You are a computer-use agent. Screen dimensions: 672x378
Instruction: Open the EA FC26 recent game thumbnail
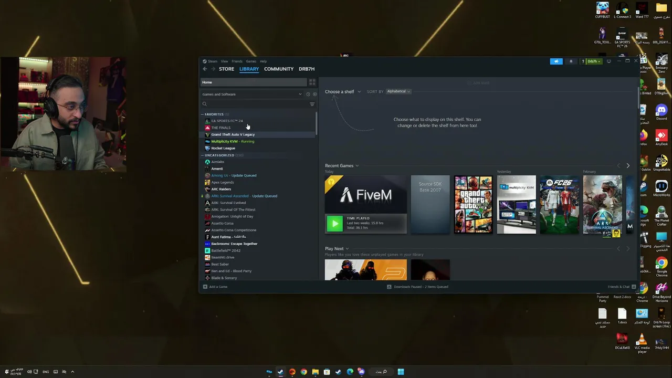pyautogui.click(x=559, y=204)
